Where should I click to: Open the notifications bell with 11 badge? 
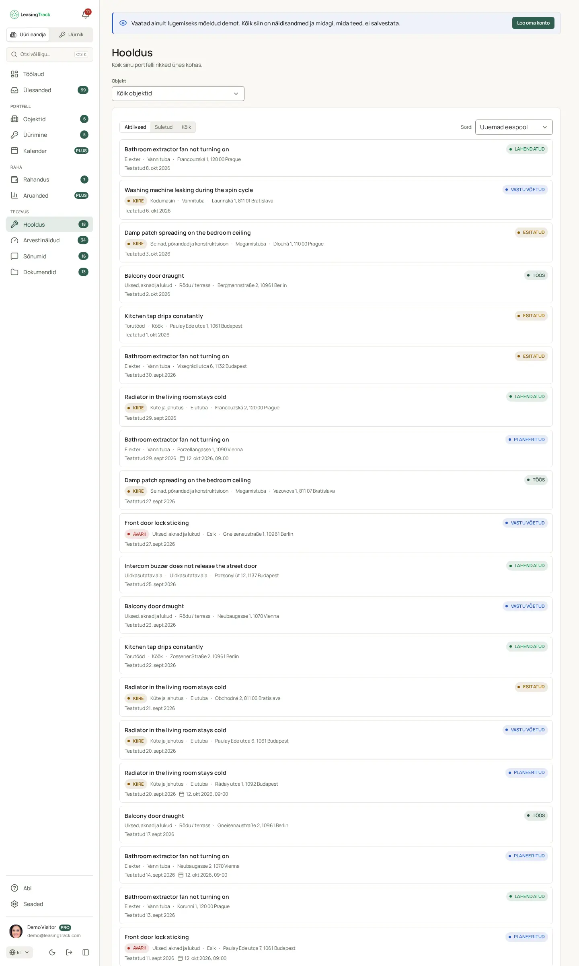click(x=86, y=14)
